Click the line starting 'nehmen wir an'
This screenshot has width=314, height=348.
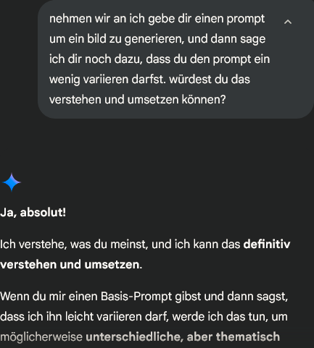[157, 19]
